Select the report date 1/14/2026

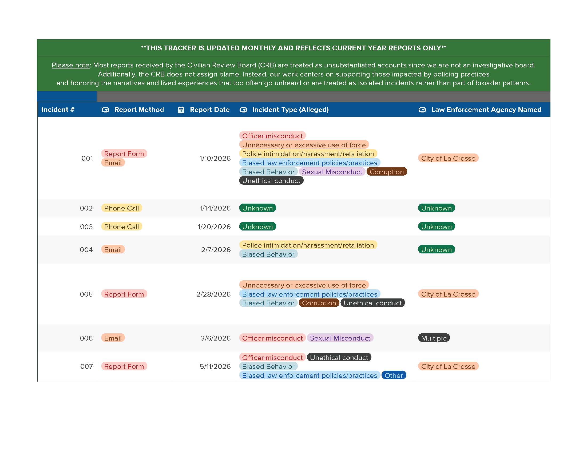[215, 208]
